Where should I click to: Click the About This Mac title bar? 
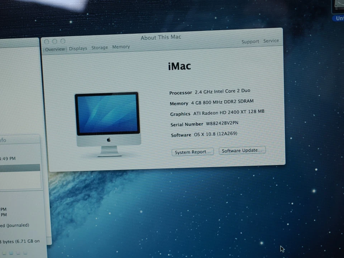click(x=161, y=37)
